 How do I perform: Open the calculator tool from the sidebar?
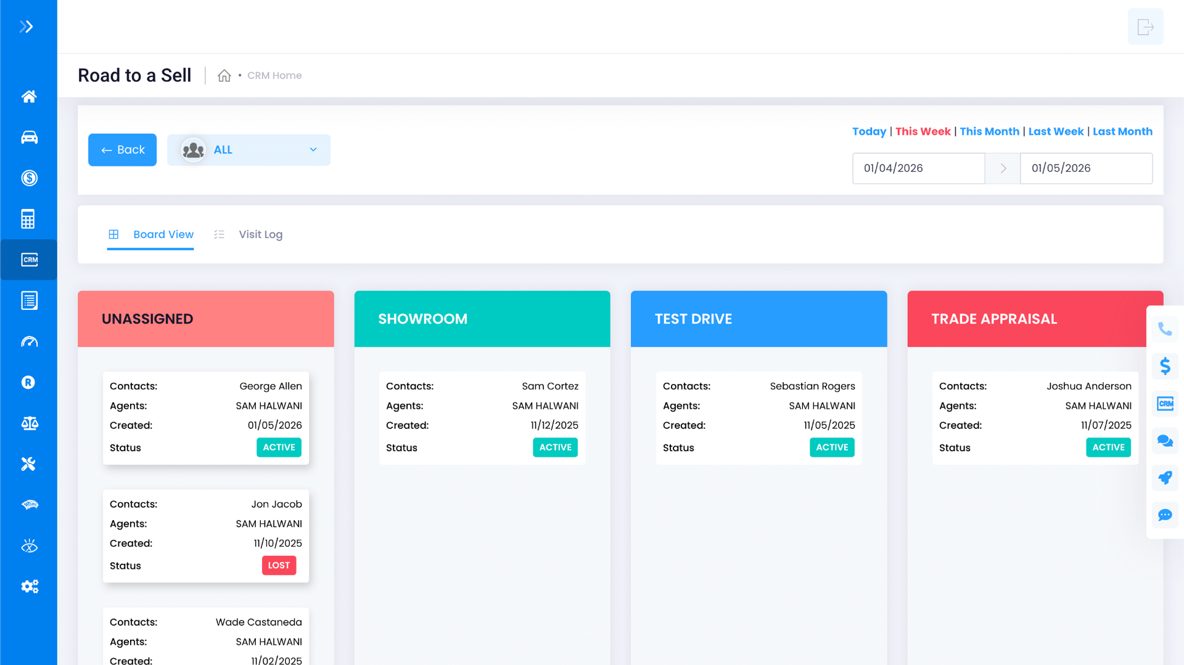(x=29, y=218)
